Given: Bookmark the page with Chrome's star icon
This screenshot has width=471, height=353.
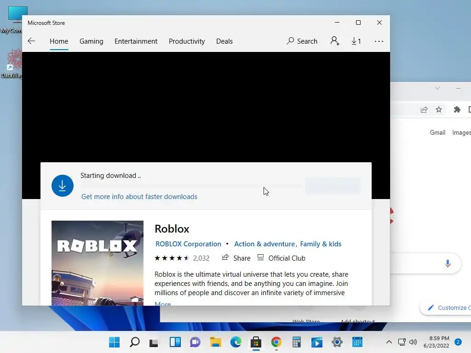Looking at the screenshot, I should (439, 109).
